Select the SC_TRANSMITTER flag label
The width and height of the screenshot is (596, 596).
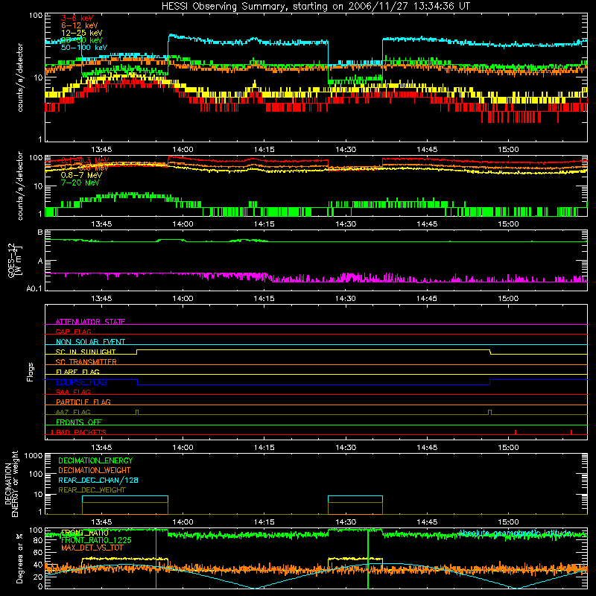tap(86, 362)
